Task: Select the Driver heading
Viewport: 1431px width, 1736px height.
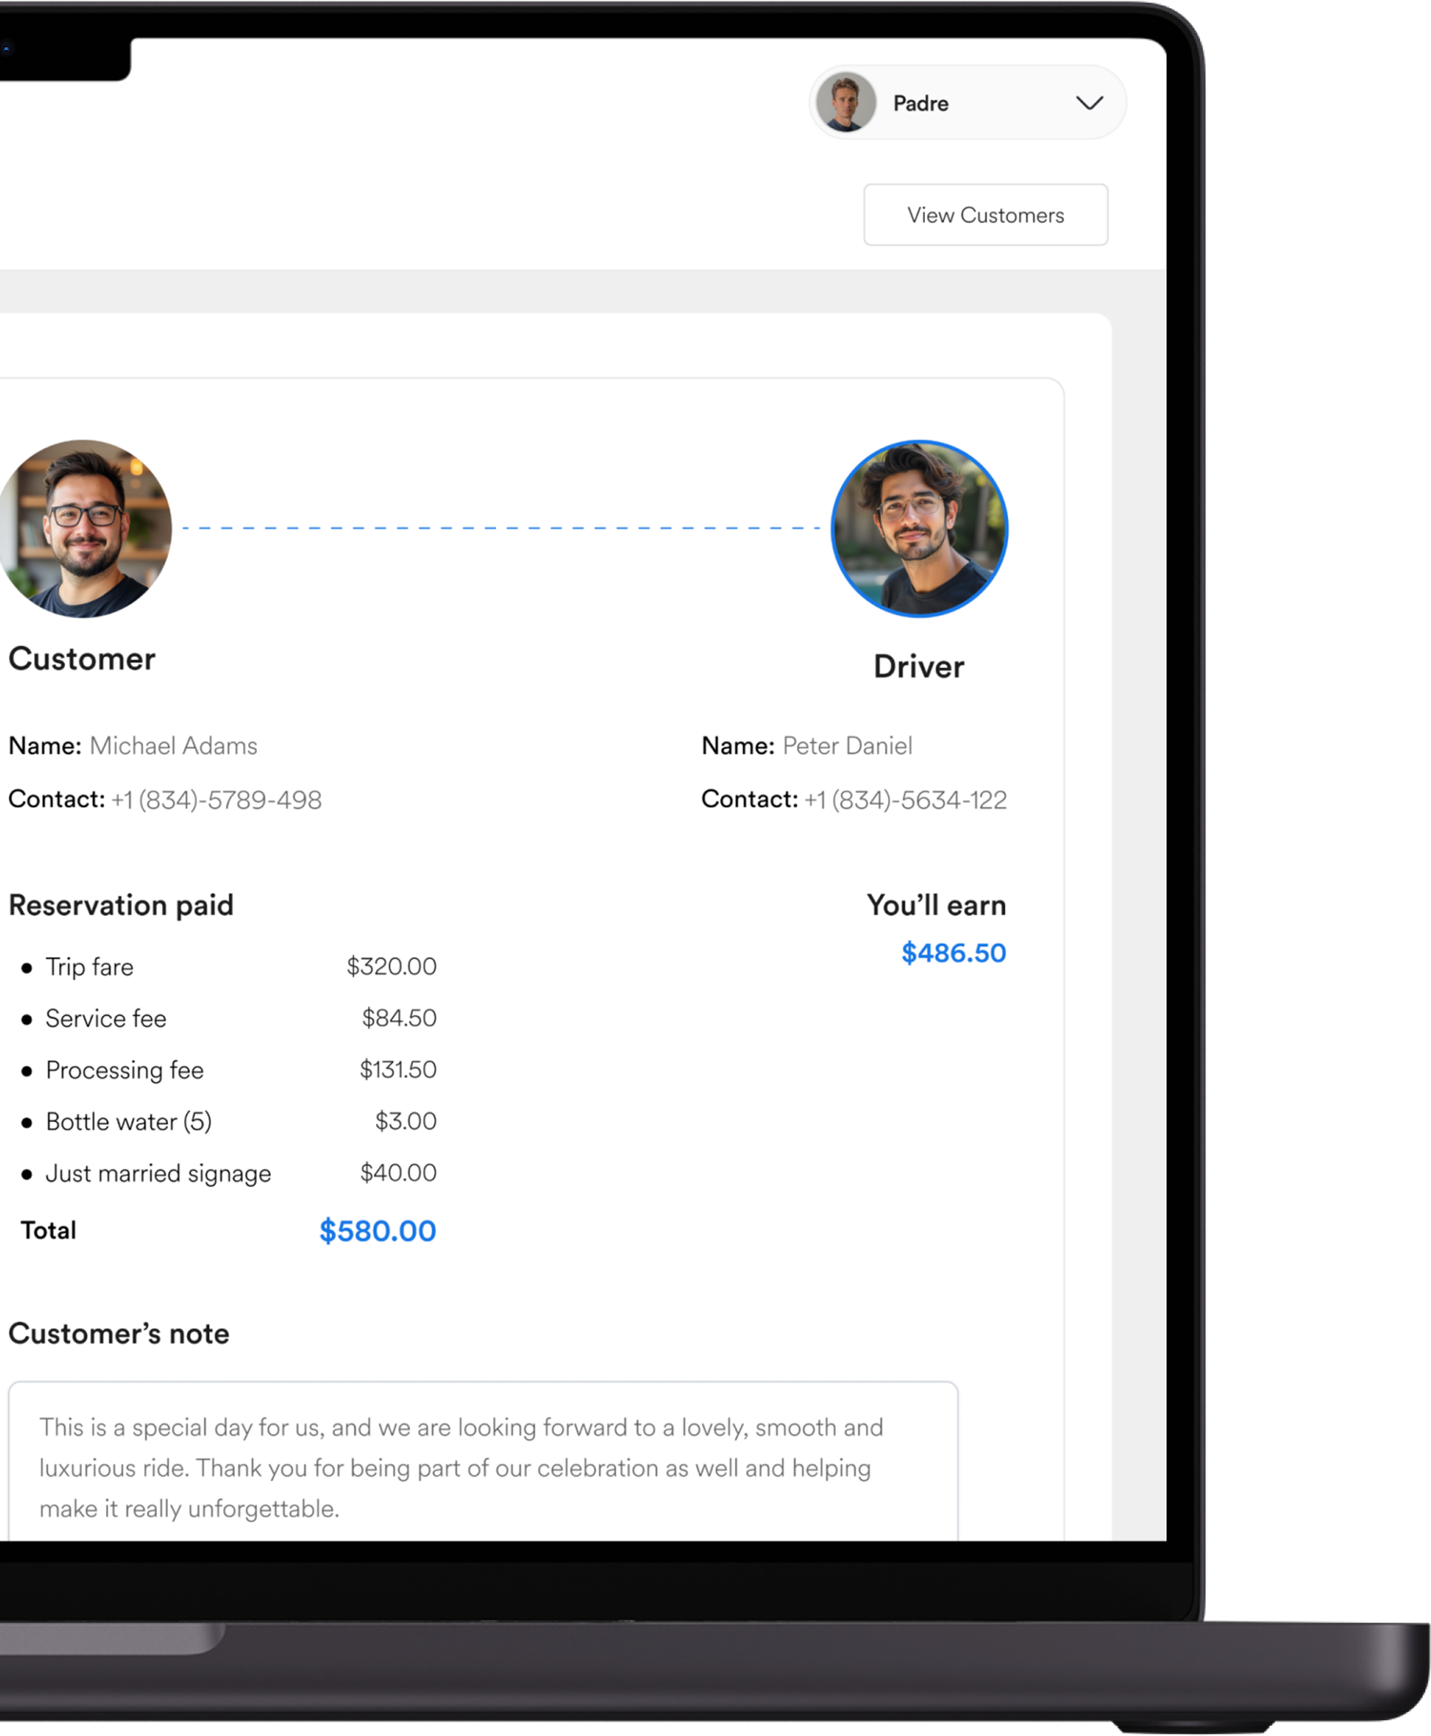Action: tap(918, 666)
